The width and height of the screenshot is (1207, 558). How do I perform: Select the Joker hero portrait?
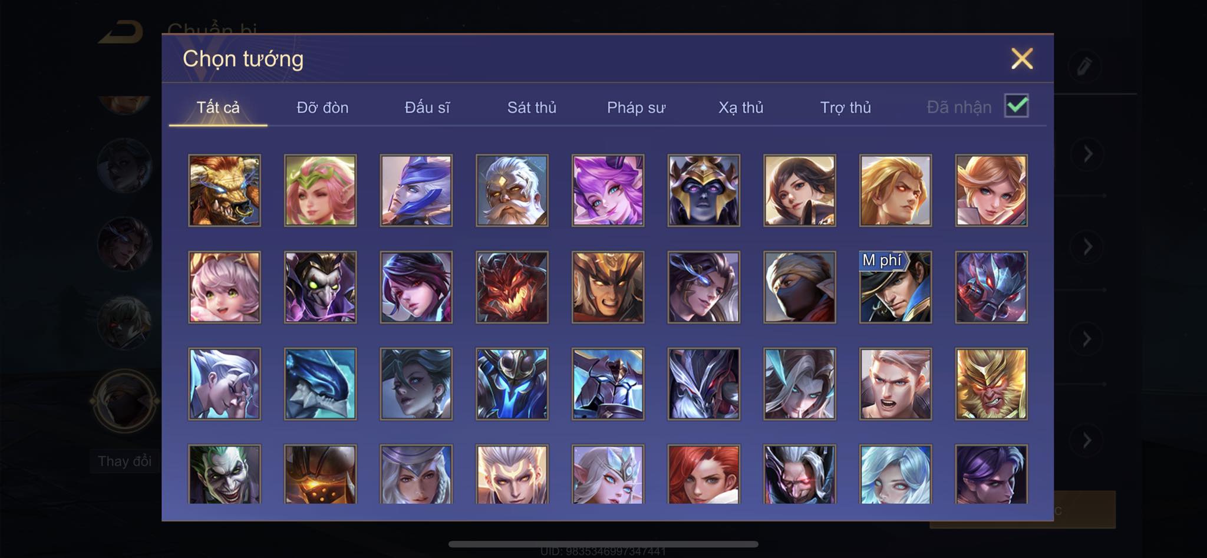[224, 474]
